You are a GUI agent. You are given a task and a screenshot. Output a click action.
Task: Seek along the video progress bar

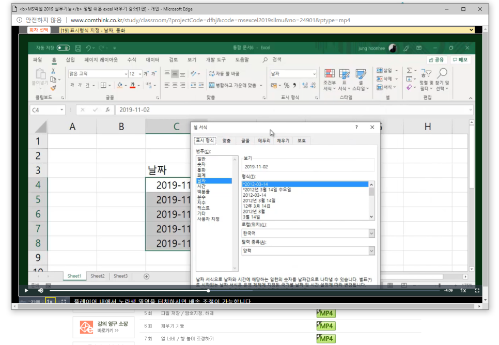pos(244,291)
